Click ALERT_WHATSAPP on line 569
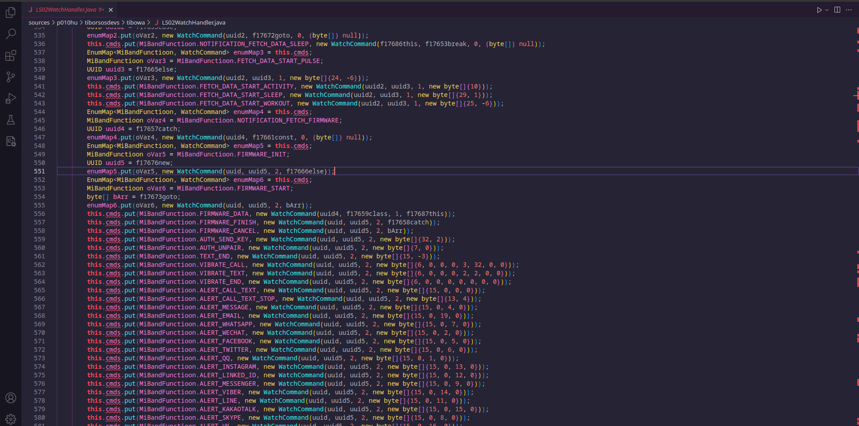Screen dimensions: 859x426 pos(226,324)
